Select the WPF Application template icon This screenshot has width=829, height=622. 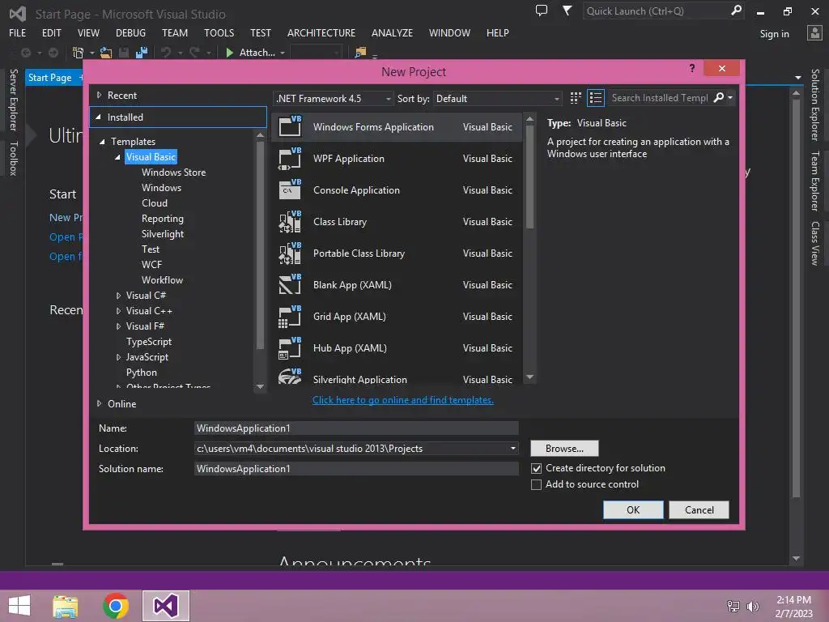290,158
